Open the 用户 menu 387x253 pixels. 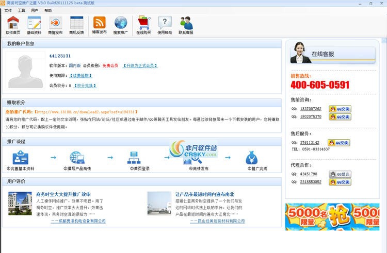(x=35, y=10)
